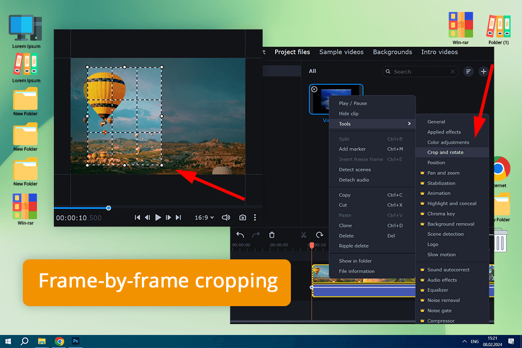
Task: Click the sort icon next to search
Action: 468,71
